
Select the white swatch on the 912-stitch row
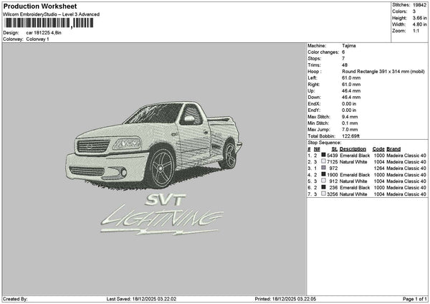[x=324, y=181]
